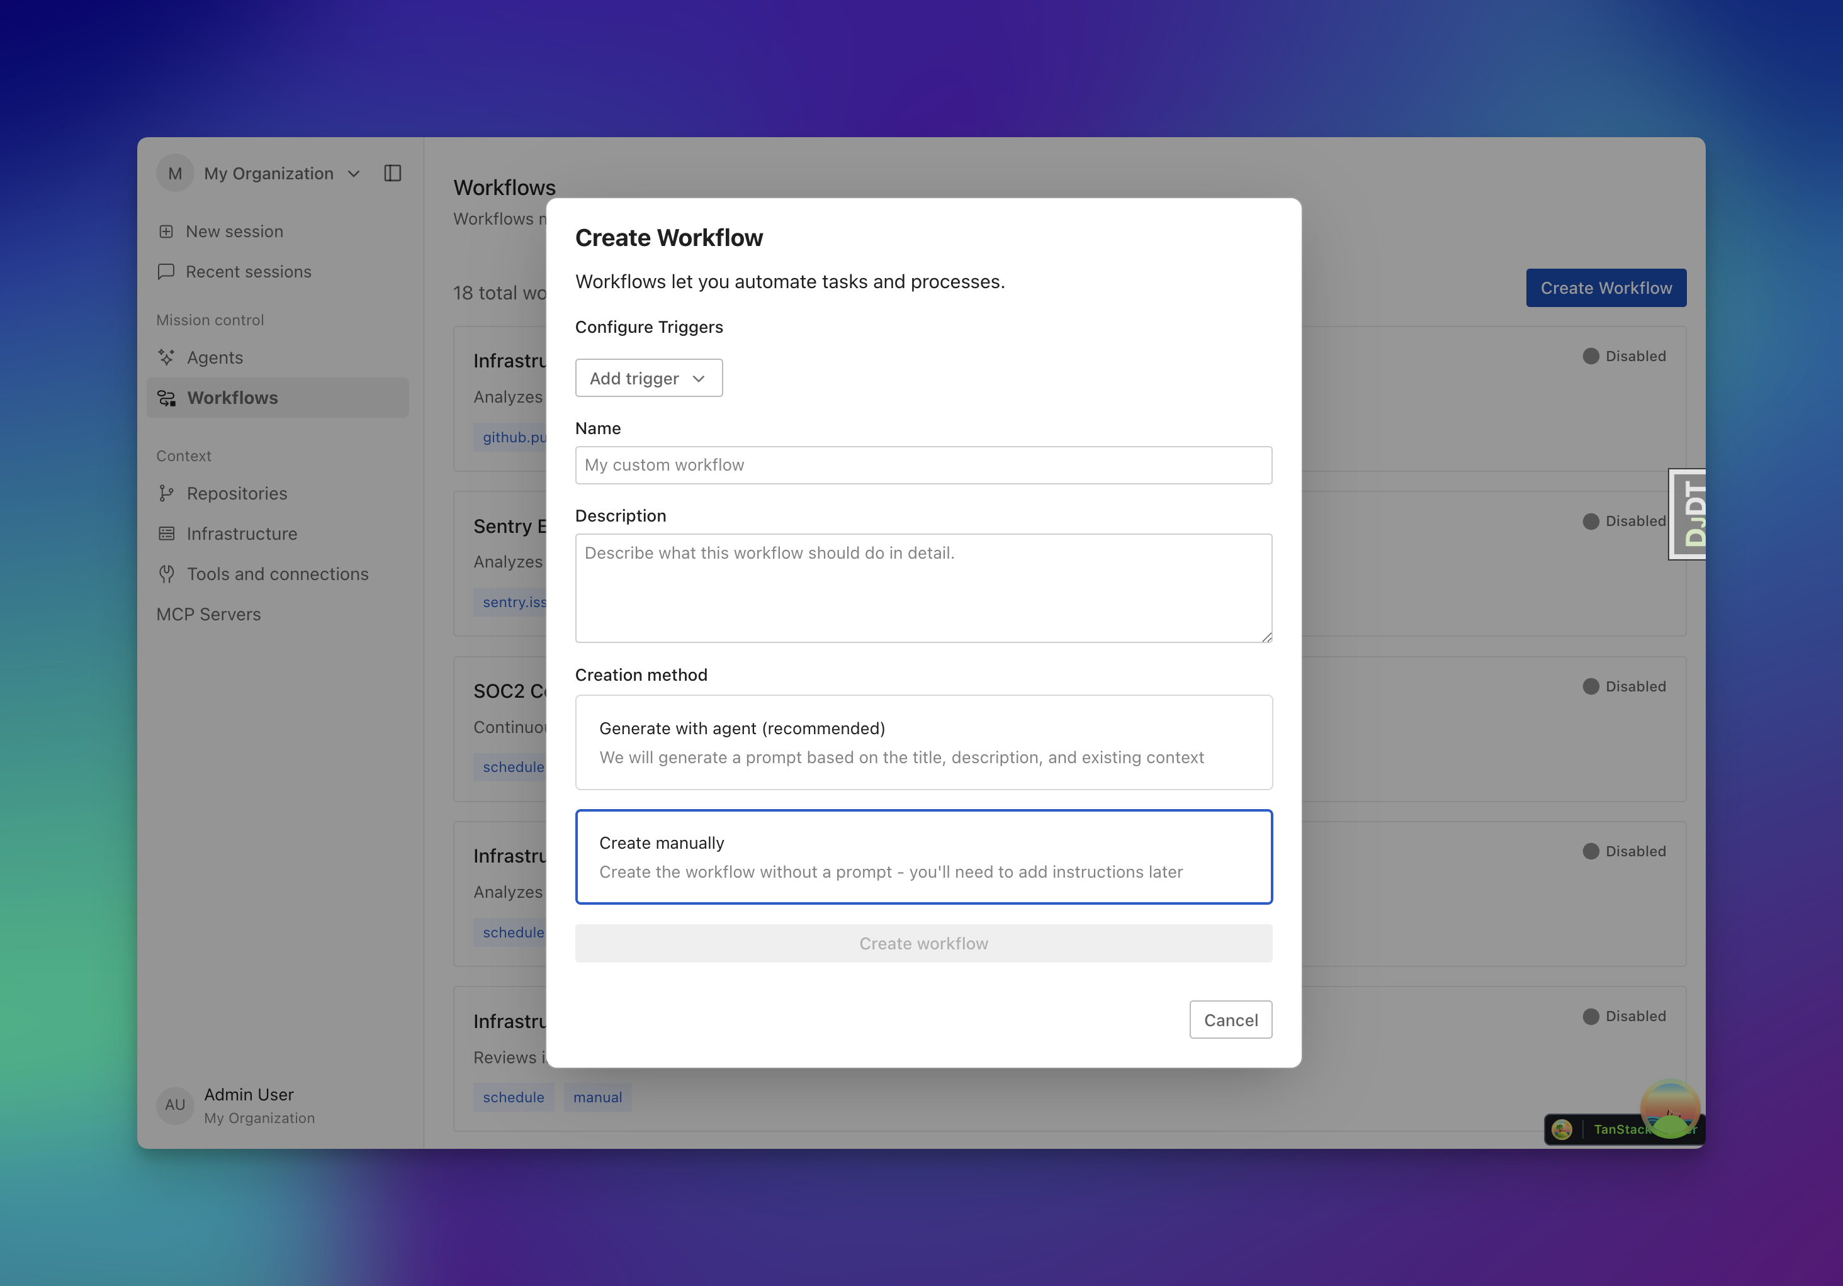Select Generate with agent creation method

click(x=923, y=742)
